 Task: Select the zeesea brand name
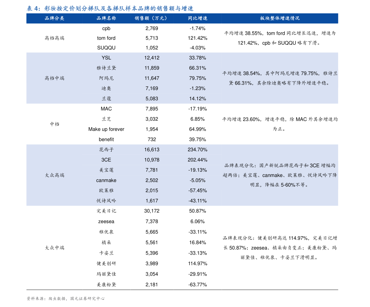pyautogui.click(x=106, y=222)
